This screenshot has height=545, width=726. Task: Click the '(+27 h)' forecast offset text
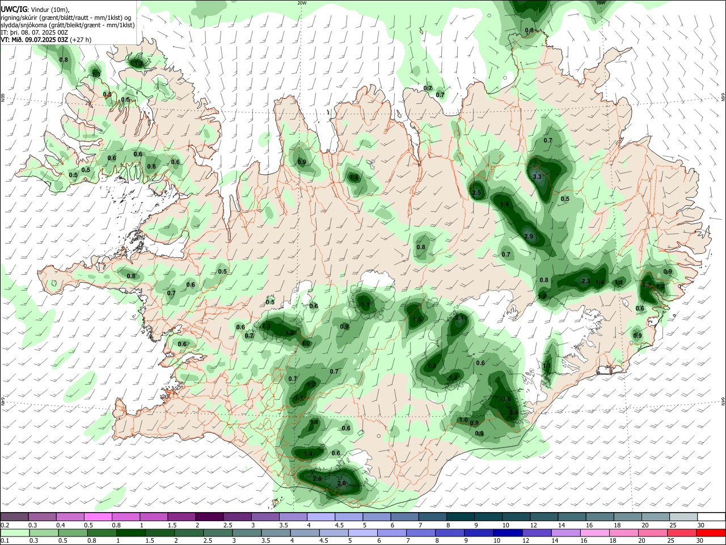(81, 40)
